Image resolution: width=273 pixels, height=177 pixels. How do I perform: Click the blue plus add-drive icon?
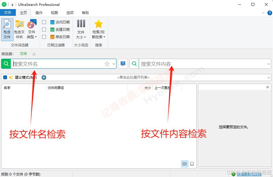tap(44, 77)
